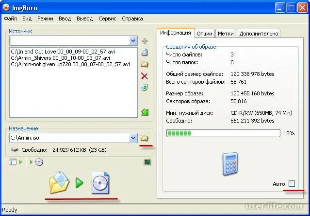Image resolution: width=310 pixels, height=216 pixels.
Task: Click the 120 455 168 bytes image size value
Action: (252, 93)
